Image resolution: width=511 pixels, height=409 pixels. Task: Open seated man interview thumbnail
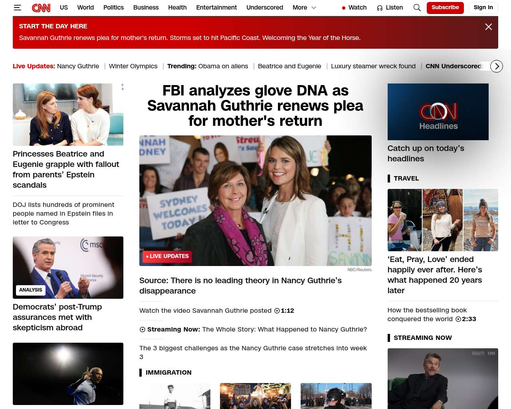(x=443, y=379)
